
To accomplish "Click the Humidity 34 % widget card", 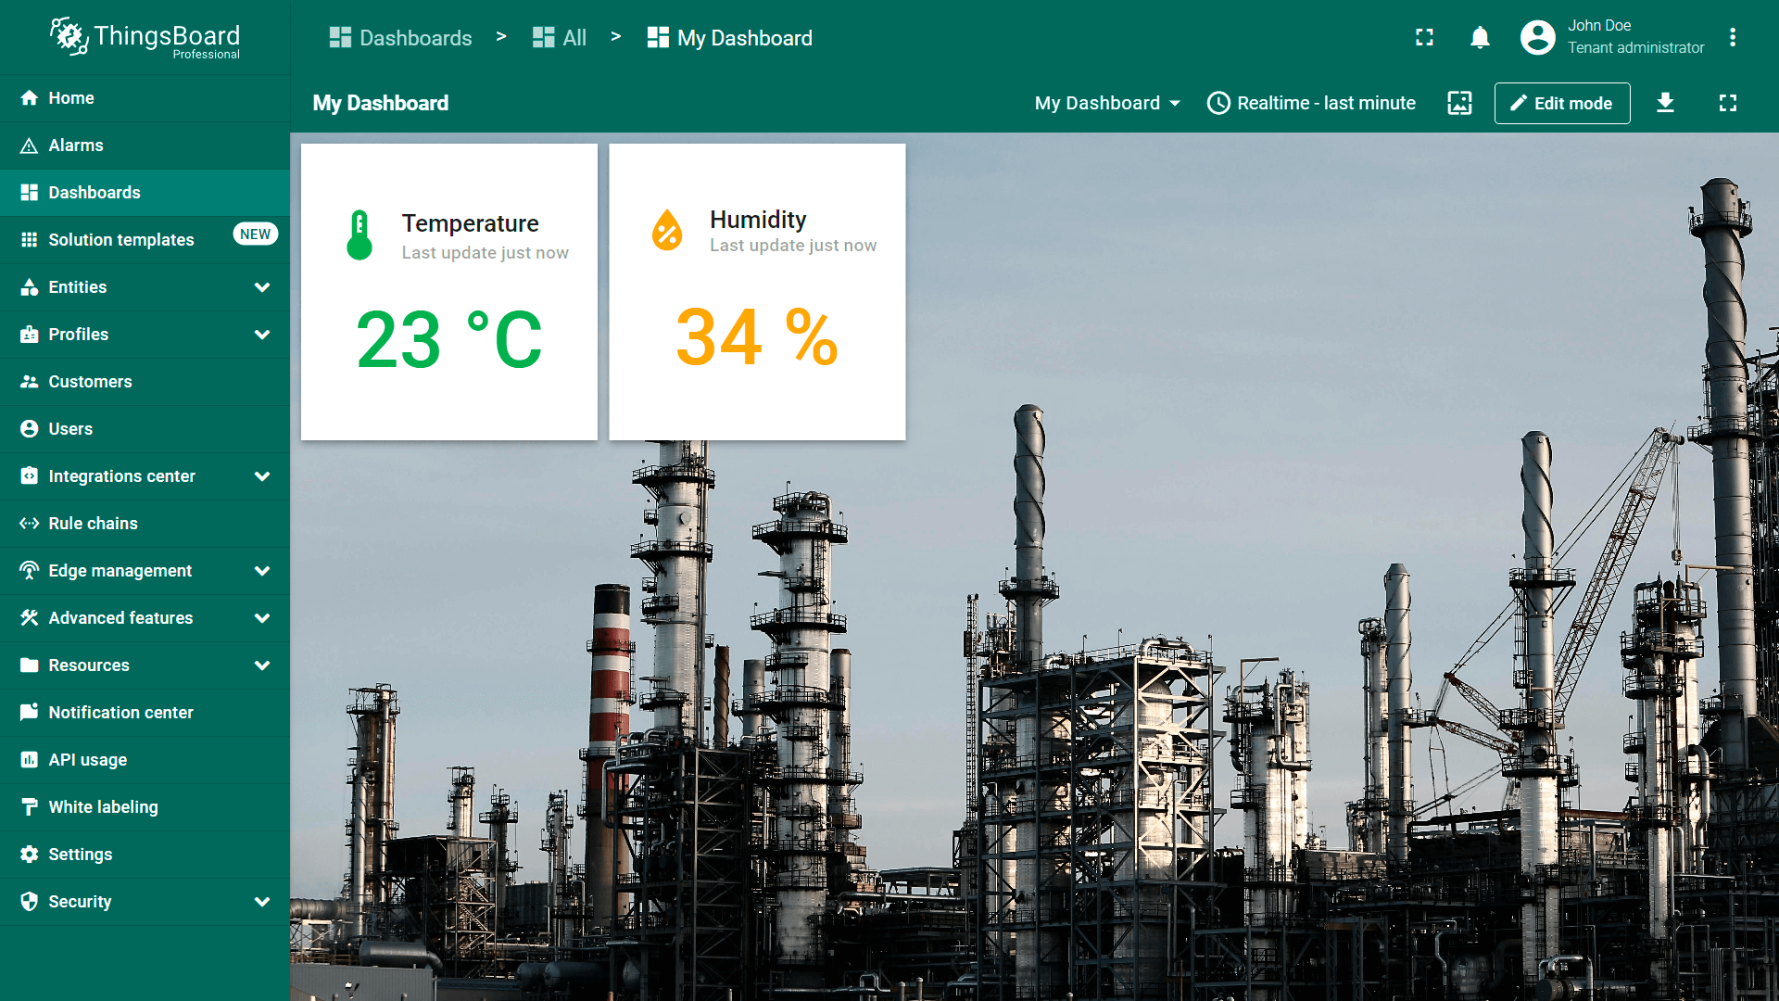I will tap(757, 292).
